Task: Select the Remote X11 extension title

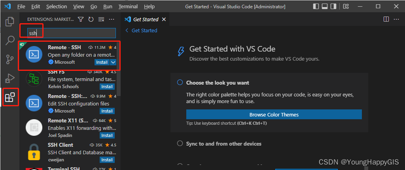Action: point(68,120)
